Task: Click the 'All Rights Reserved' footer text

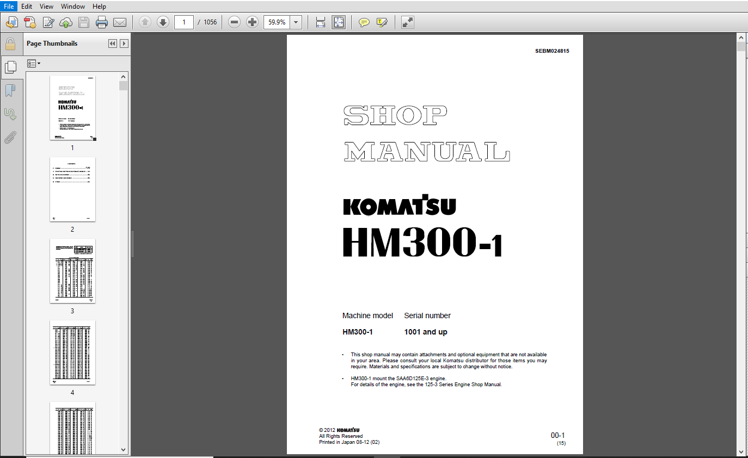Action: click(341, 436)
